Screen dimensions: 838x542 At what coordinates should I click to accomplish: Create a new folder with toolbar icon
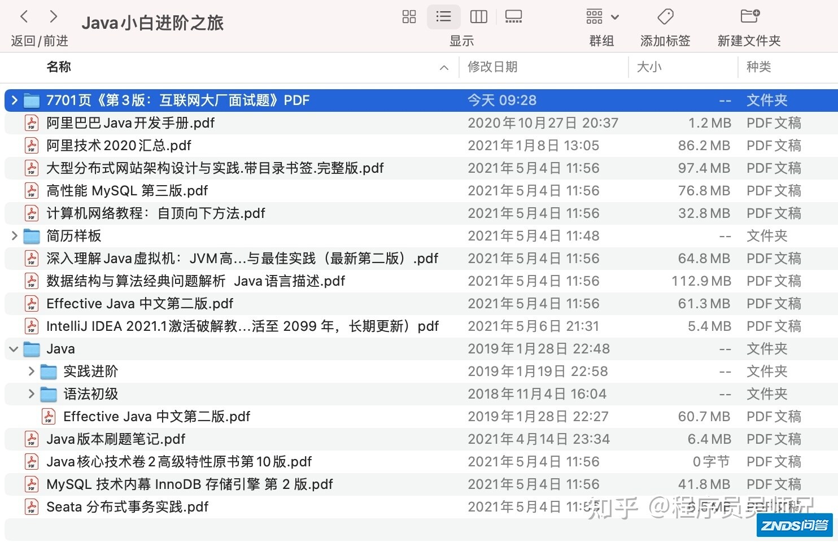coord(749,17)
